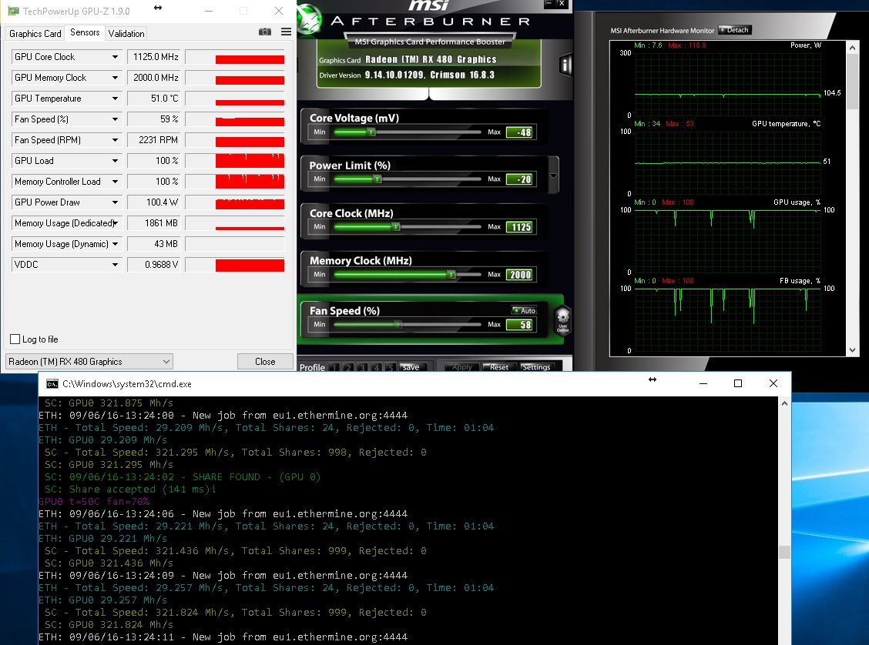
Task: Select Afterburner profile slot 1
Action: pyautogui.click(x=334, y=368)
